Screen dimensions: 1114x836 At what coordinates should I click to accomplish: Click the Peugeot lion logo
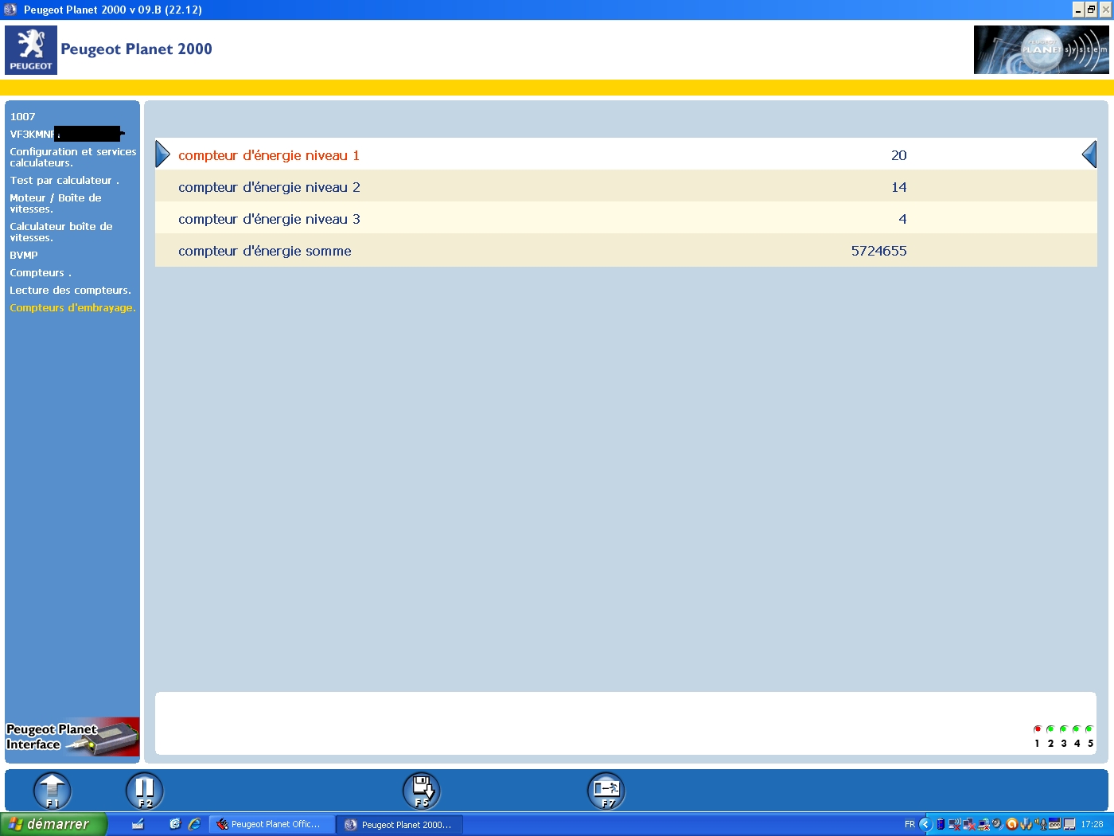(x=31, y=50)
